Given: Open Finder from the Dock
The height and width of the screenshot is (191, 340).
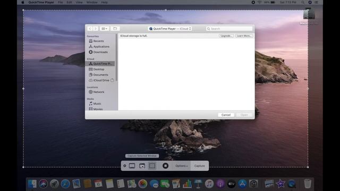Looking at the screenshot, I should coord(32,184).
